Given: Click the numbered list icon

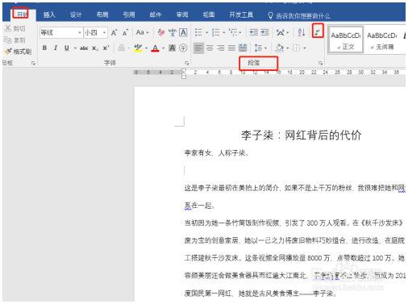Looking at the screenshot, I should [x=215, y=32].
